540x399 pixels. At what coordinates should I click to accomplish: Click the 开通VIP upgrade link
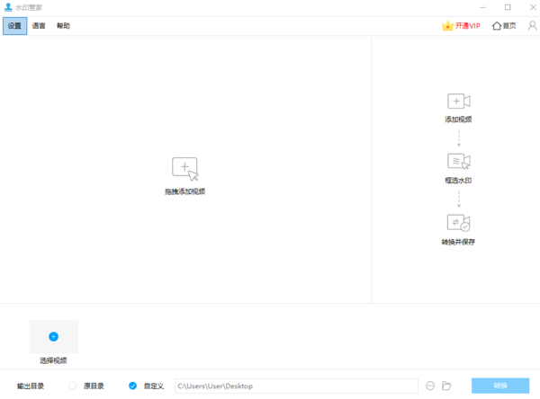(x=461, y=26)
